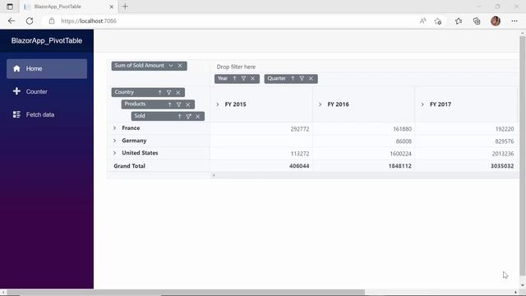
Task: Sort the Quarter field
Action: [x=293, y=79]
